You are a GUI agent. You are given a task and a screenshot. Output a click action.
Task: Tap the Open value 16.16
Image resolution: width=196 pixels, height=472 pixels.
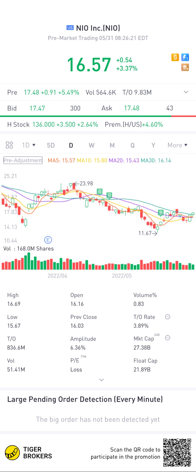pos(77,304)
